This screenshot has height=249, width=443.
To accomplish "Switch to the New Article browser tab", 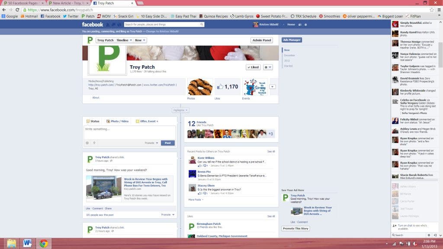I will [x=67, y=3].
